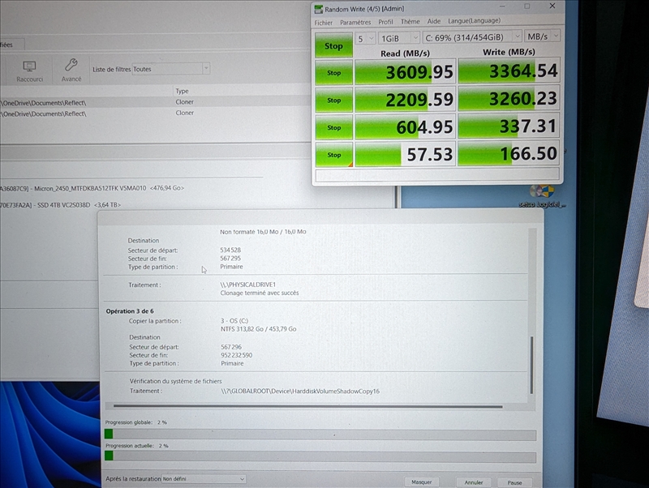649x488 pixels.
Task: Click the large Stop All button
Action: (x=333, y=45)
